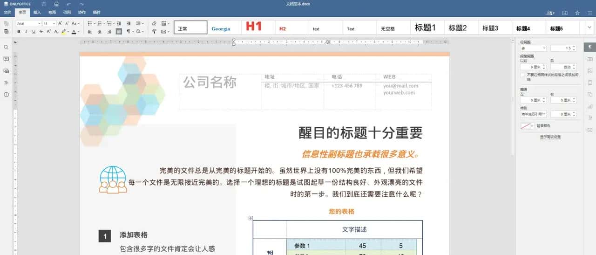596x255 pixels.
Task: Pick paragraph background color swatch
Action: coord(527,126)
